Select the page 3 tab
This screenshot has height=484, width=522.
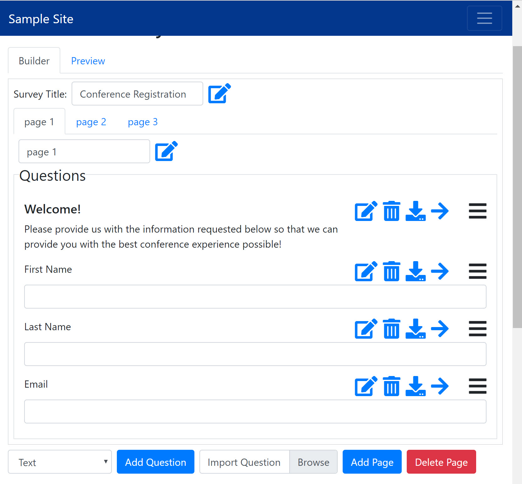coord(143,122)
